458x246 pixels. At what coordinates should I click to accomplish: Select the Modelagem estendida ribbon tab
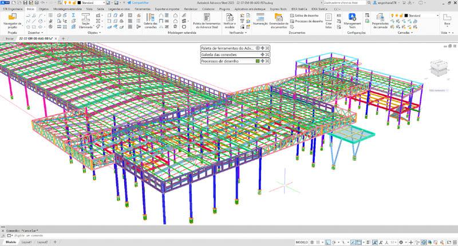68,9
